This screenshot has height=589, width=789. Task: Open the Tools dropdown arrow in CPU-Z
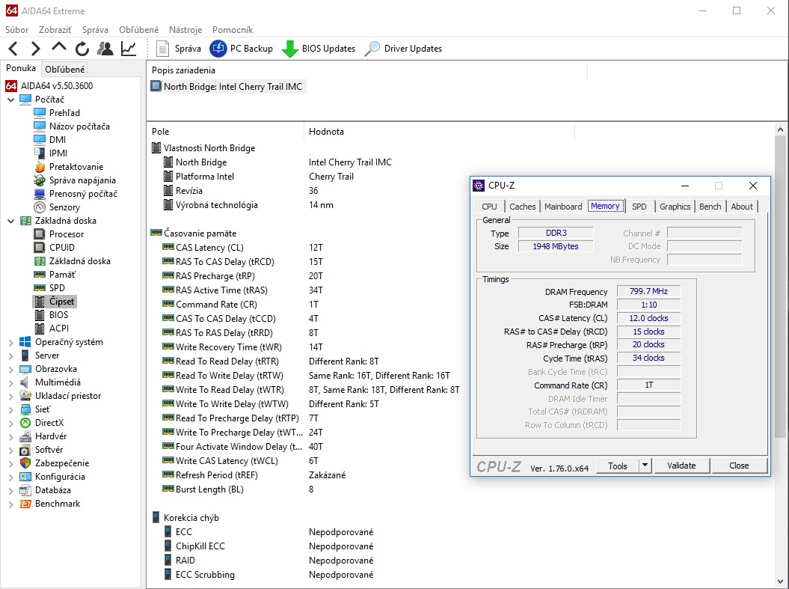[645, 466]
